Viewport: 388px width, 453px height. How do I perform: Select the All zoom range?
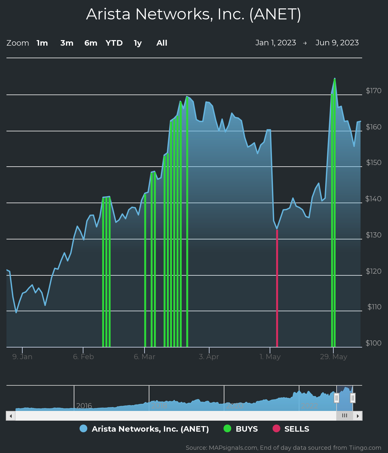[162, 43]
